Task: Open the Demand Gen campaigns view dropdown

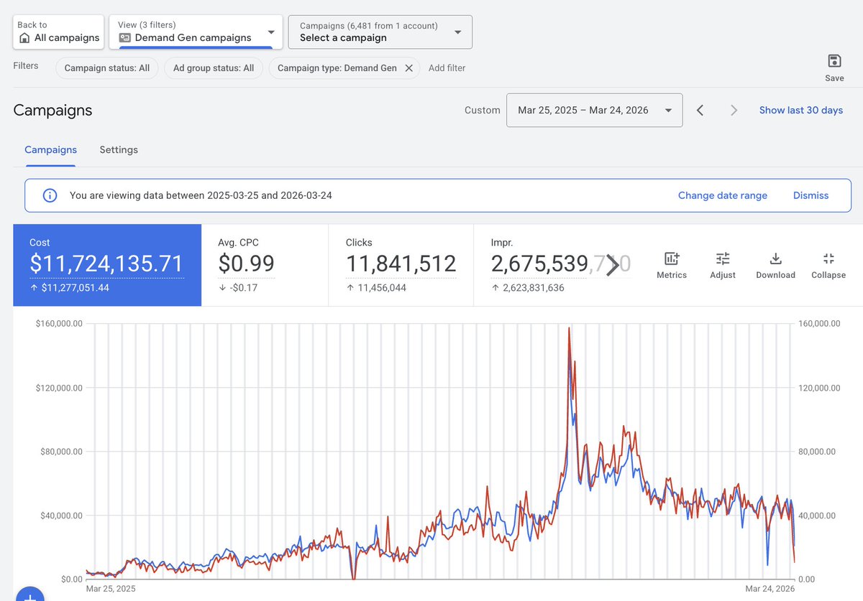Action: (x=196, y=32)
